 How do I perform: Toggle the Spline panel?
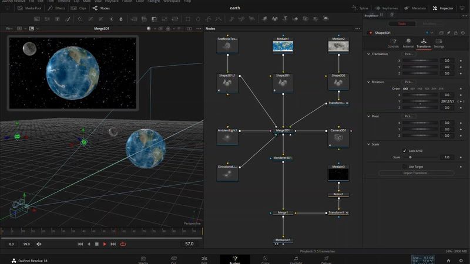point(360,8)
